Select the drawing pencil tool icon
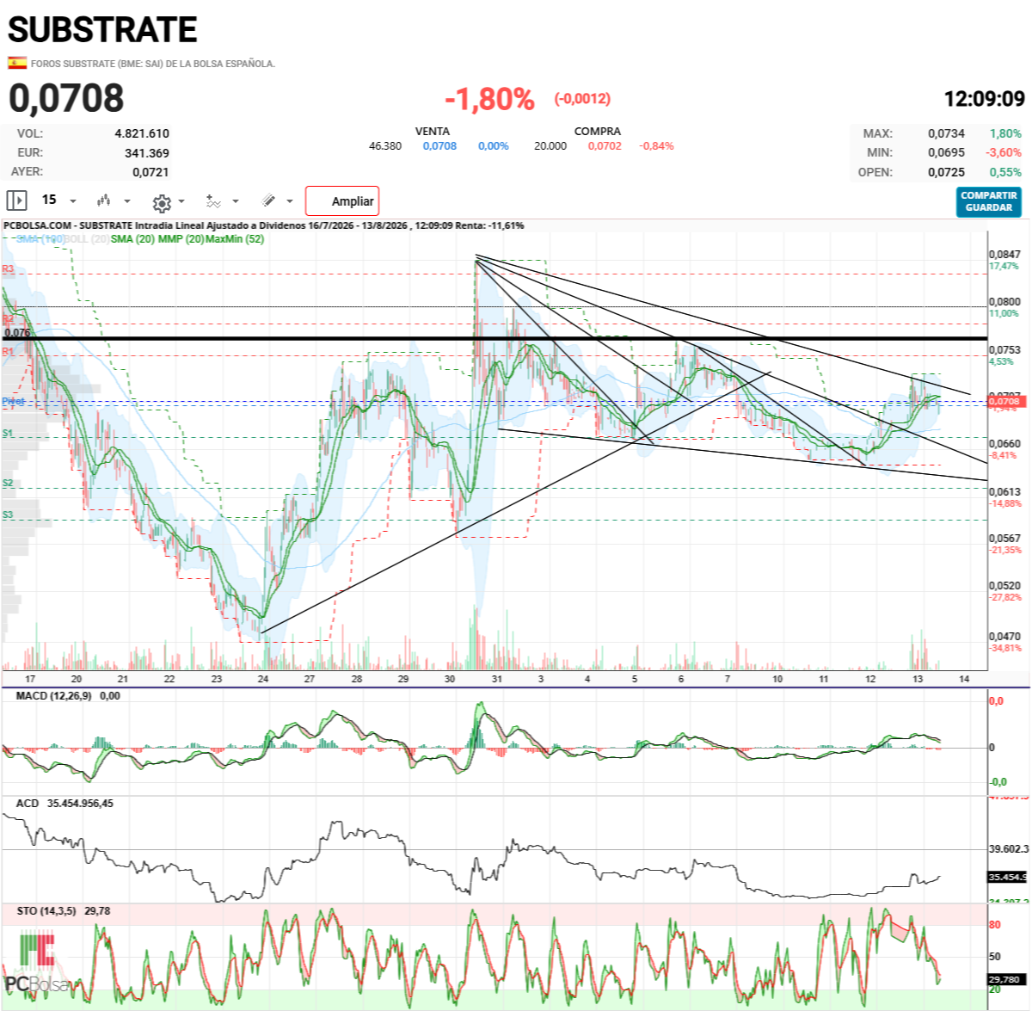Screen dimensions: 1032x1011 [268, 200]
